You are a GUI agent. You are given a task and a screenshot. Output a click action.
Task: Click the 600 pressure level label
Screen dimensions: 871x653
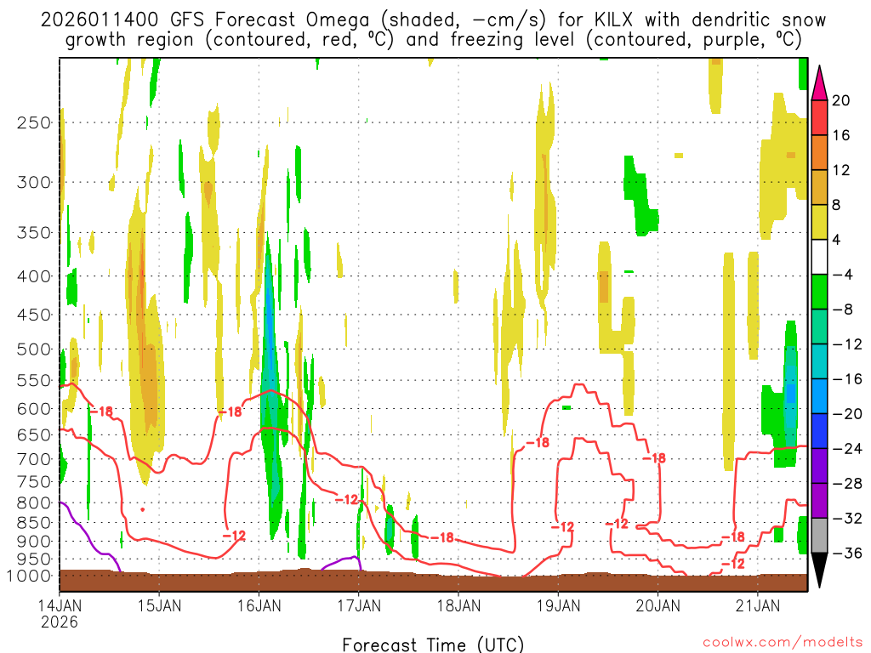[x=34, y=409]
